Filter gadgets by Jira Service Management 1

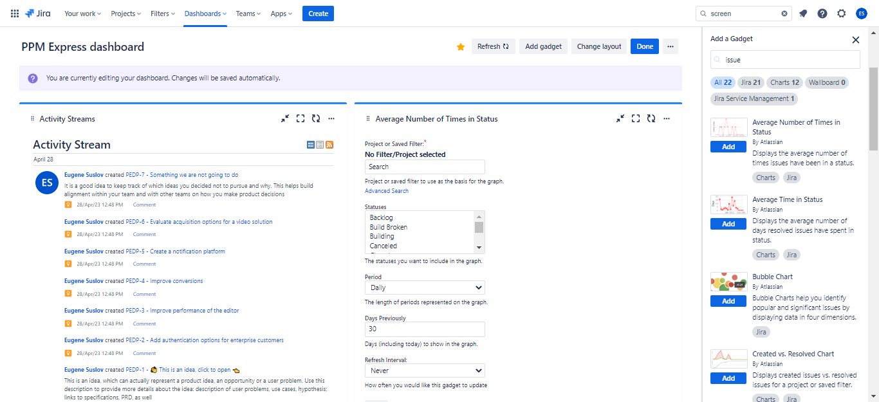point(754,98)
